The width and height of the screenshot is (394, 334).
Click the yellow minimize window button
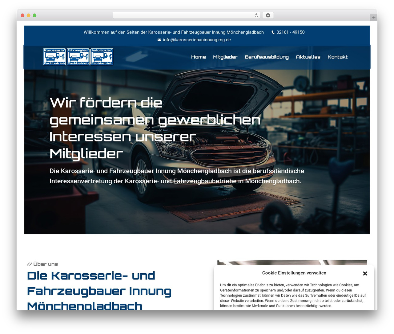pos(29,15)
